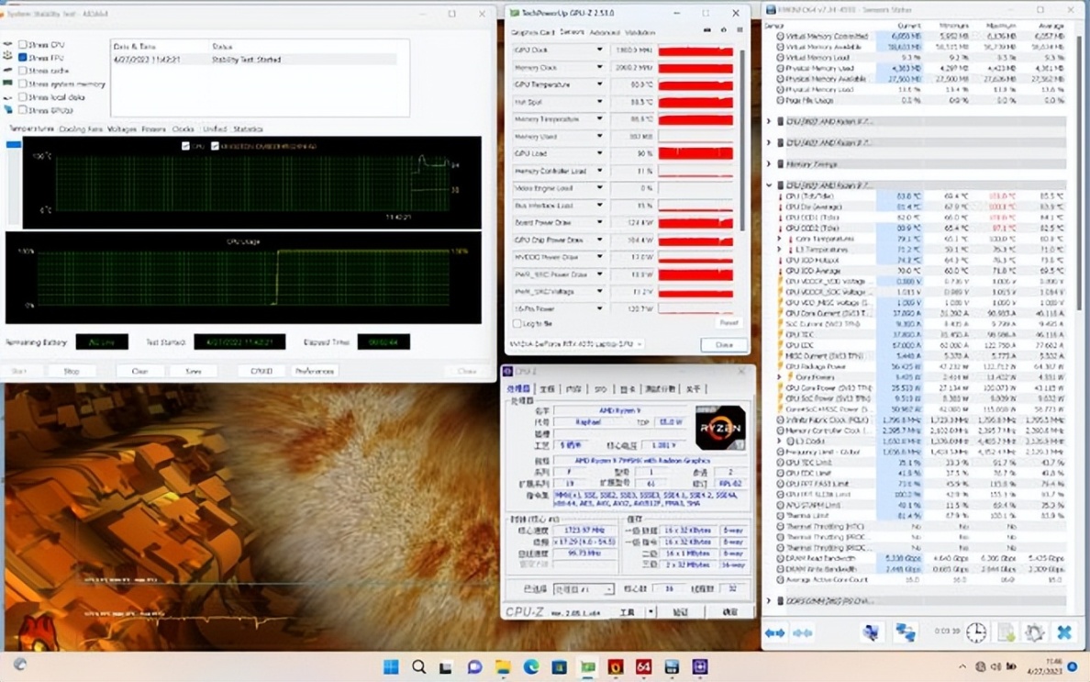Check Log to file in GPU-Z

click(x=517, y=324)
